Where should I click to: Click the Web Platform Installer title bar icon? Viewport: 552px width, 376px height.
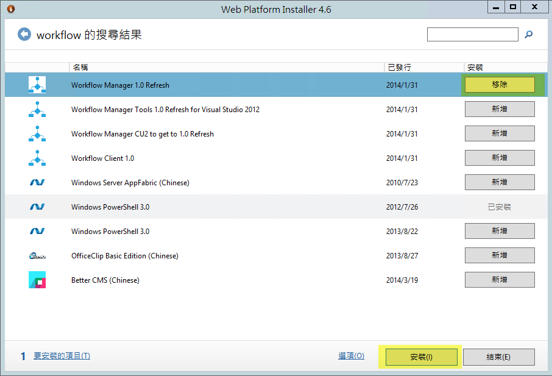click(x=11, y=9)
